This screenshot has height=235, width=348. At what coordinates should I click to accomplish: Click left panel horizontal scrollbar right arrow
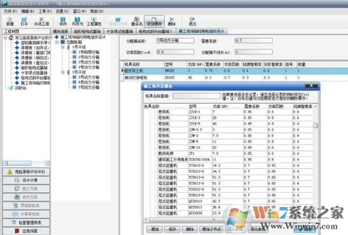point(48,163)
